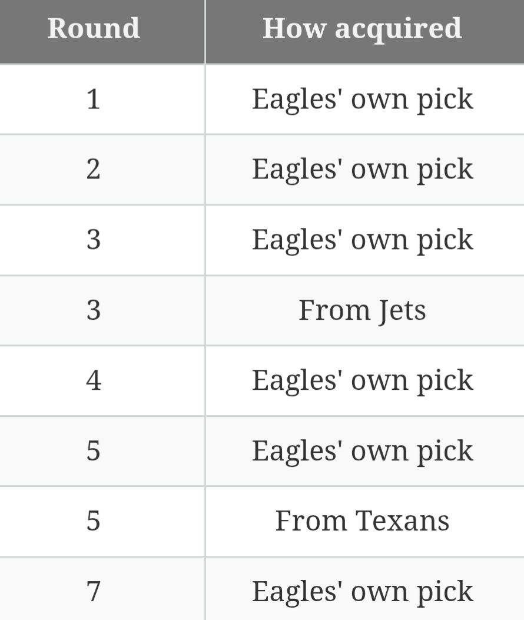Click Round 3 cell beside 'From Jets'
The height and width of the screenshot is (620, 524).
click(94, 310)
